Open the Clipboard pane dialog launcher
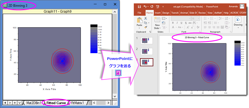This screenshot has width=249, height=108. [150, 32]
